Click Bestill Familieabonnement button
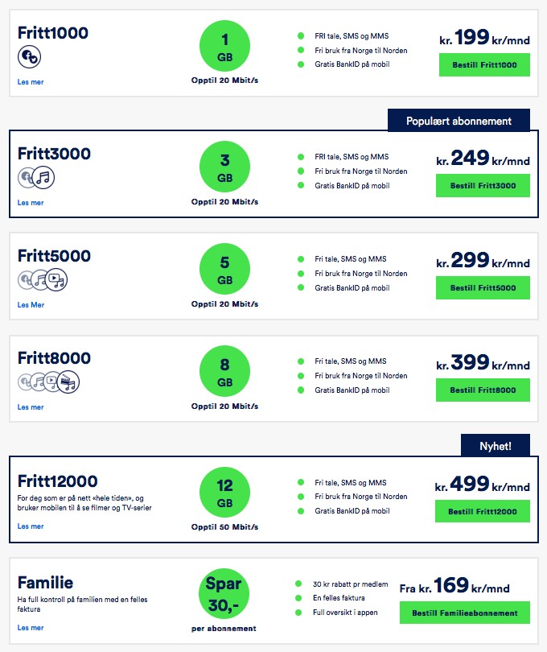Viewport: 547px width, 652px height. pyautogui.click(x=465, y=613)
